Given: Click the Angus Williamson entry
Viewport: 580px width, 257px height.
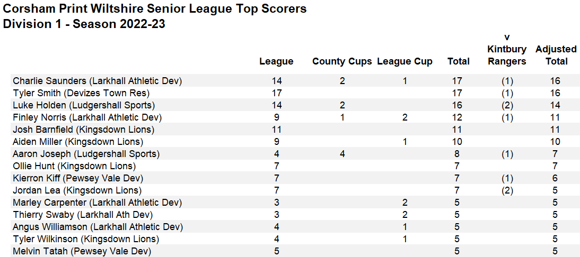Looking at the screenshot, I should click(98, 227).
